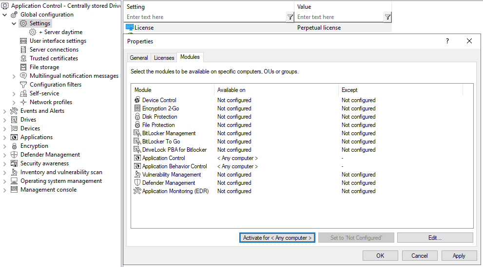Click the Help question mark in Properties
Image resolution: width=483 pixels, height=267 pixels.
tap(447, 41)
